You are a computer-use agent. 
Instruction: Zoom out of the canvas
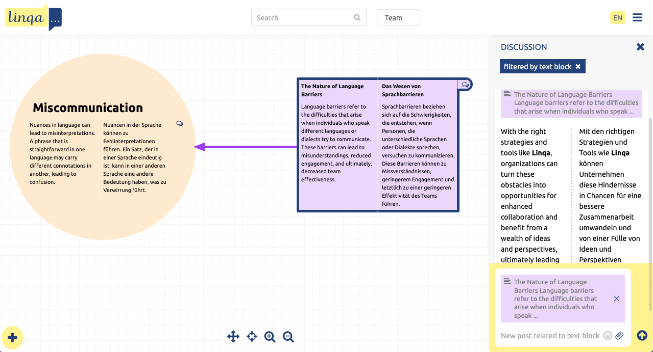coord(288,336)
